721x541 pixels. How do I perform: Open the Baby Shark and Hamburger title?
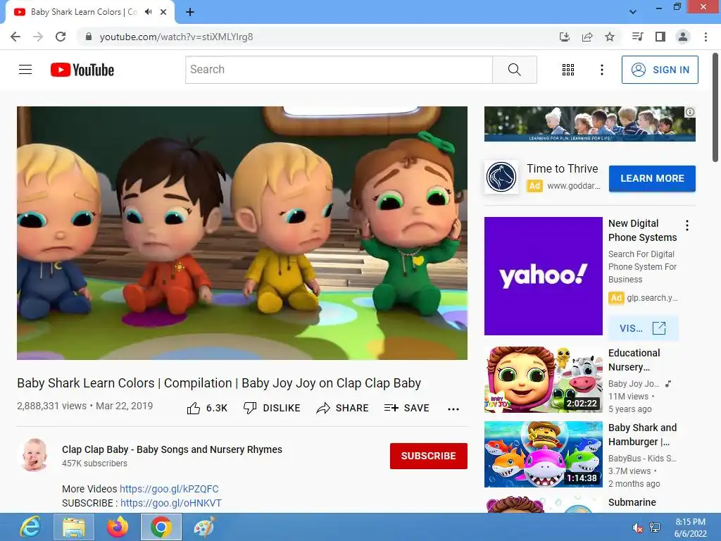pos(642,434)
